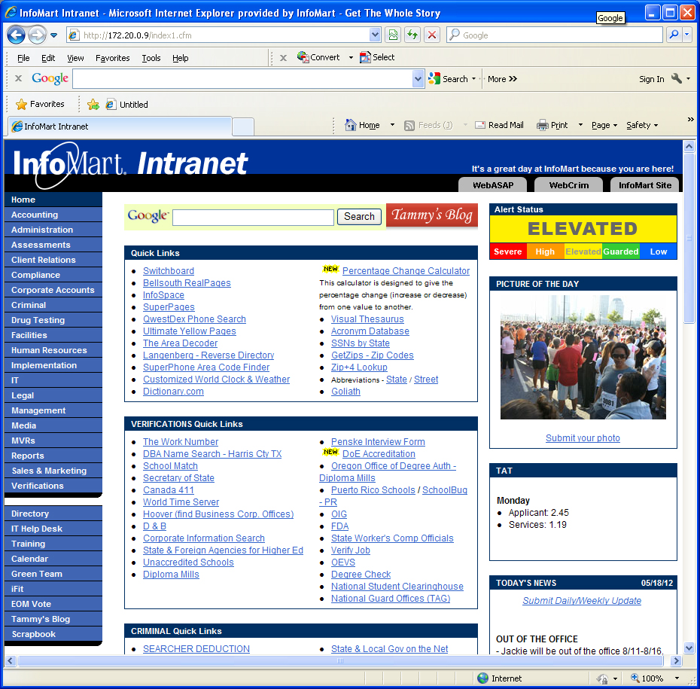This screenshot has width=700, height=689.
Task: Expand the address bar URL dropdown
Action: 375,35
